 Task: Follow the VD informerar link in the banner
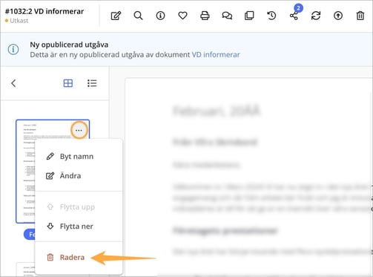pos(216,55)
